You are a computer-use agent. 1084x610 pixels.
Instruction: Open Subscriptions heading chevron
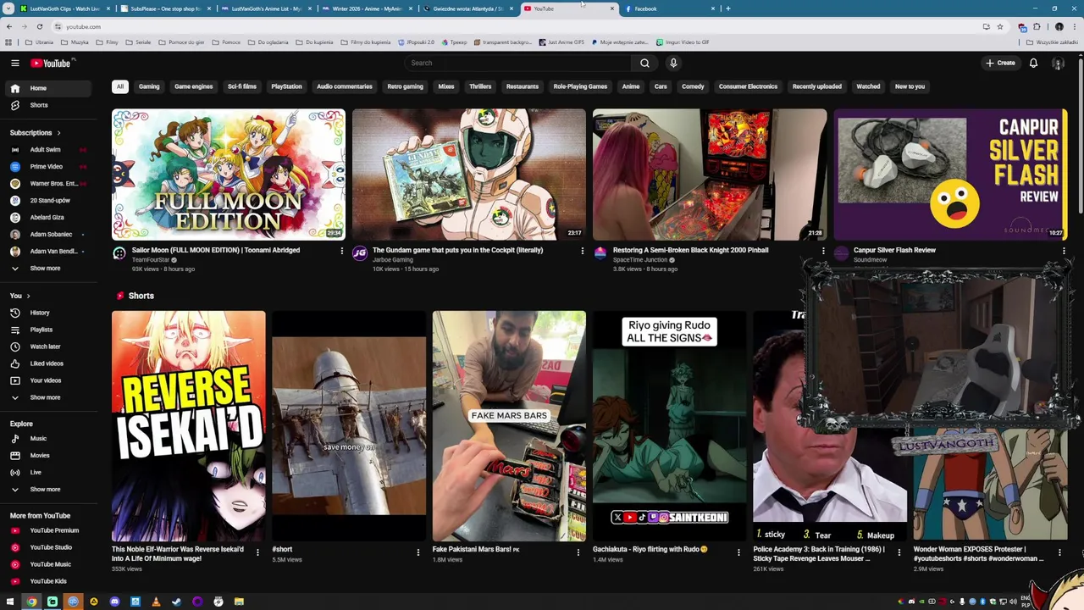tap(58, 133)
